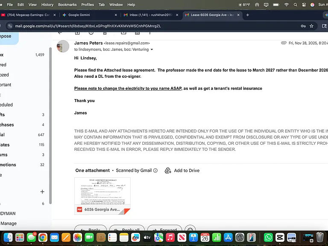Open the Music app in Dock
This screenshot has width=328, height=246.
(170, 237)
